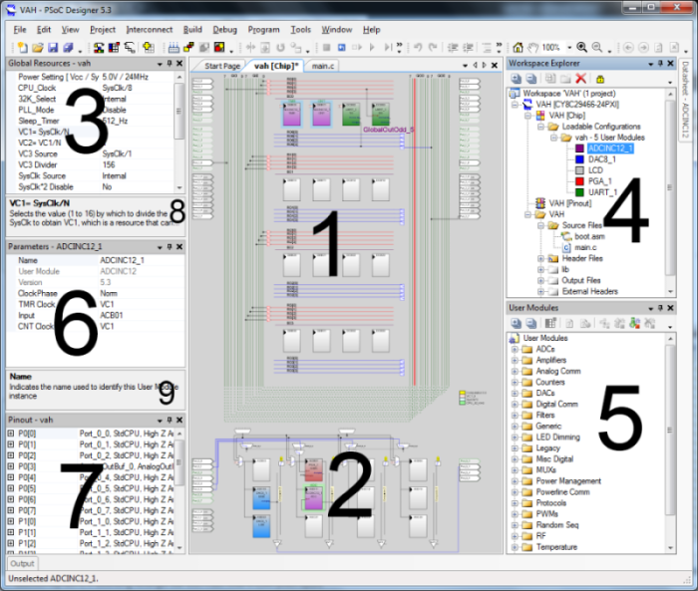Click the Undo arrow toolbar icon
698x591 pixels.
coord(418,47)
